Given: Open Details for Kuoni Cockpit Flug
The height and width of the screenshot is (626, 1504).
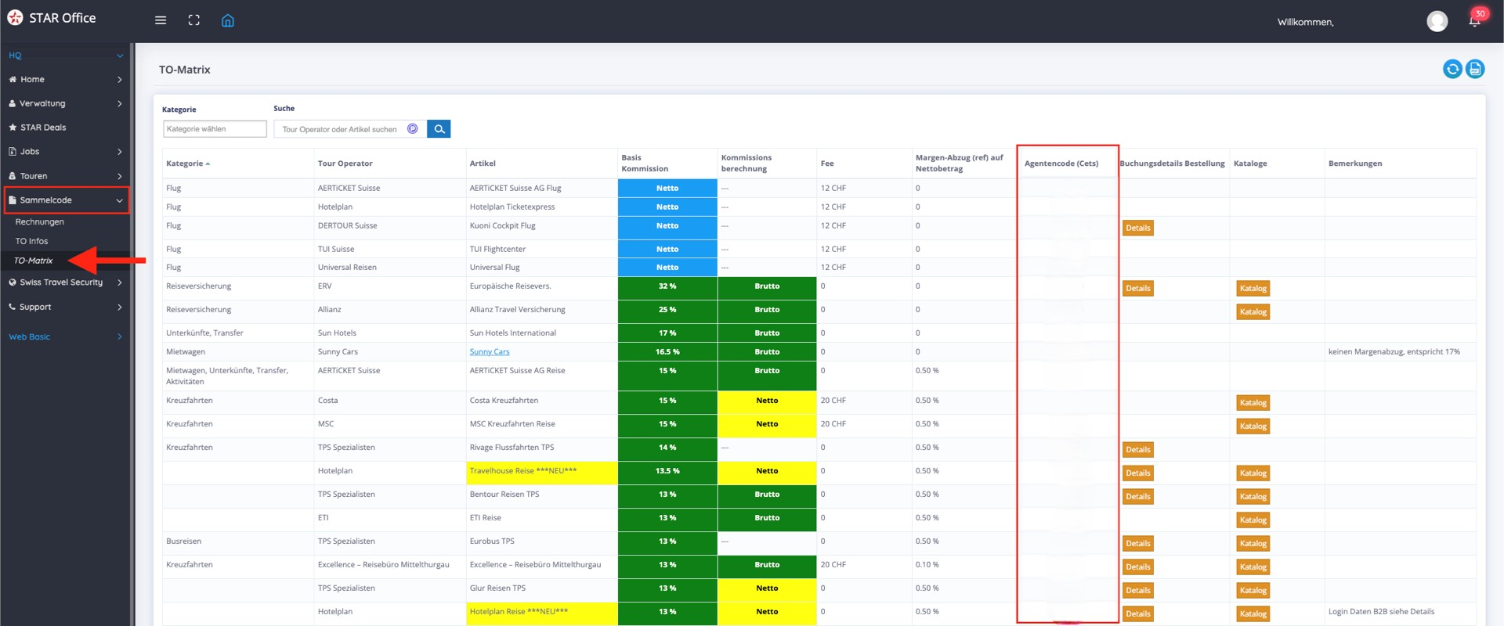Looking at the screenshot, I should pos(1137,228).
